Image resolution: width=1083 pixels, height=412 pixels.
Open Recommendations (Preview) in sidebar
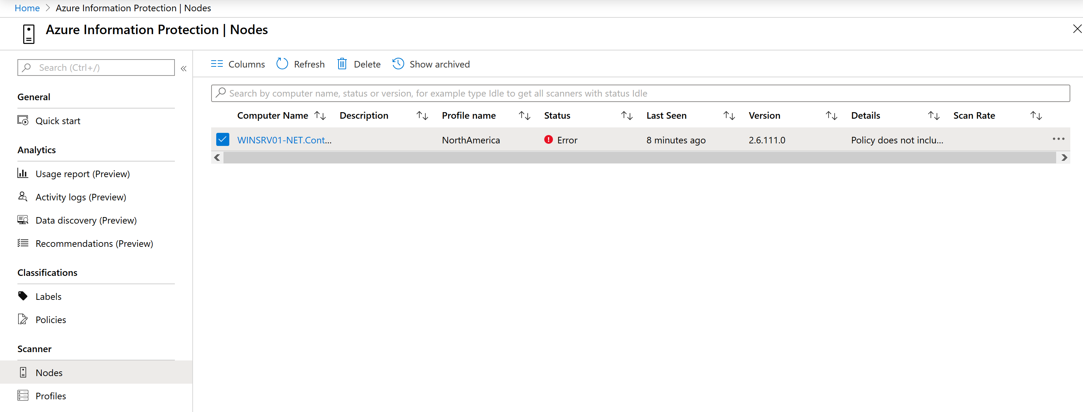tap(94, 243)
